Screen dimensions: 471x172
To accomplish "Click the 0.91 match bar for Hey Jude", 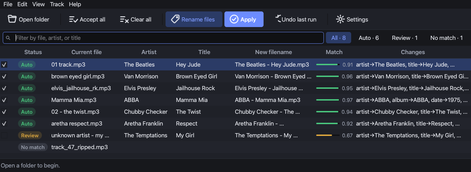I will click(x=328, y=64).
